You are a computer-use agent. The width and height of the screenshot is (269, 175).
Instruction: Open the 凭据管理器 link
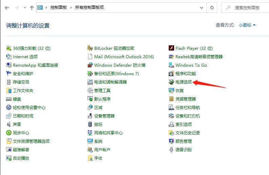[185, 99]
